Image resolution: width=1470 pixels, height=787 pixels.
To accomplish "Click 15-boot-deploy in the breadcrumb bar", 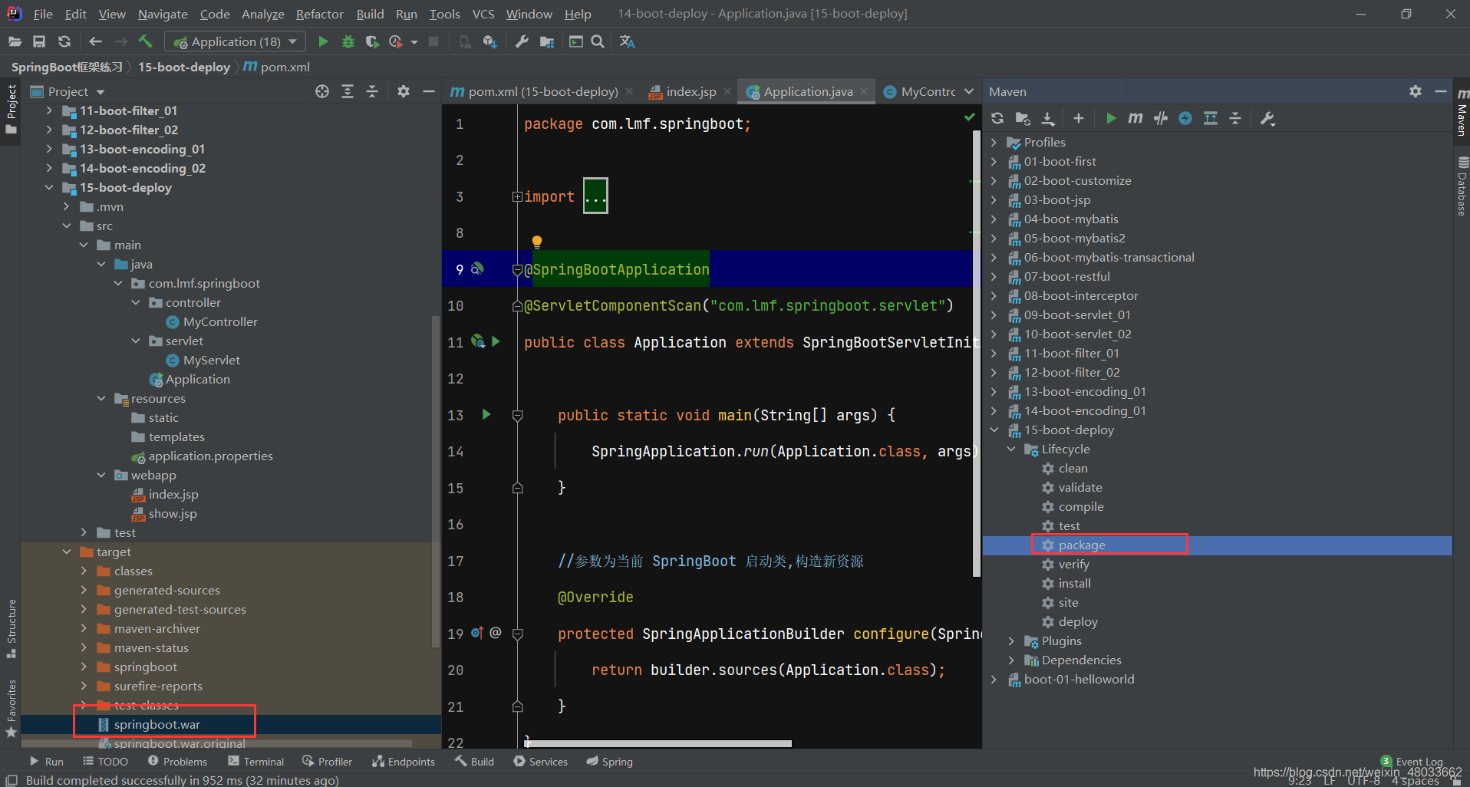I will [184, 67].
